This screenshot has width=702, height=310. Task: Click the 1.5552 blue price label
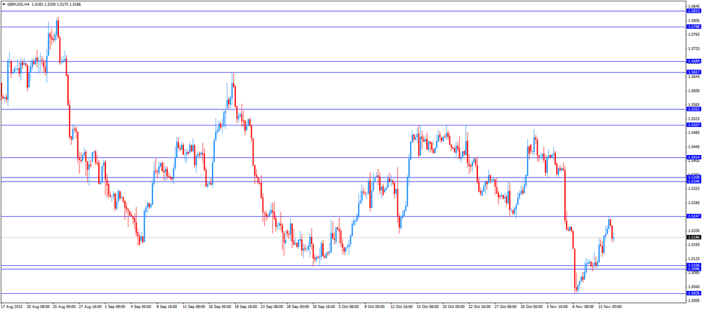click(694, 109)
